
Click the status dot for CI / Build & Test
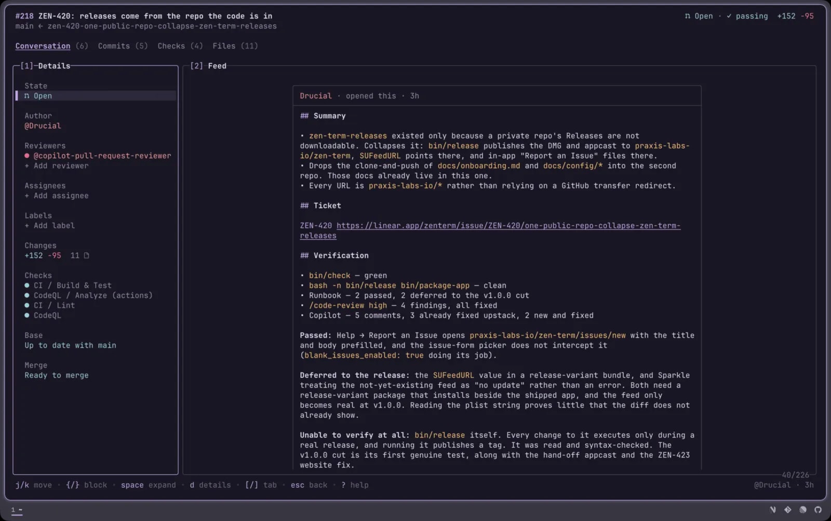27,285
